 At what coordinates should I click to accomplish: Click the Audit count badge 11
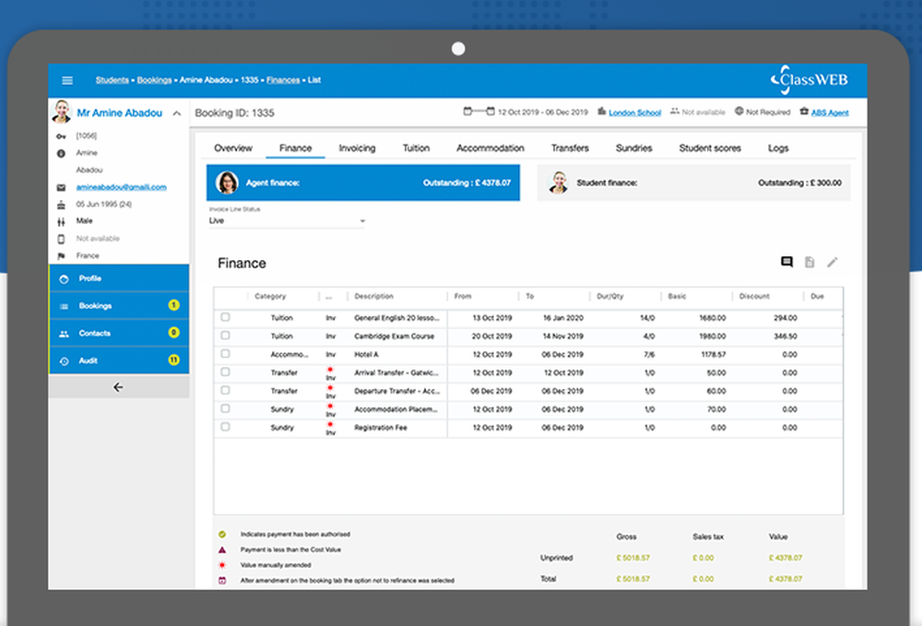(x=173, y=360)
